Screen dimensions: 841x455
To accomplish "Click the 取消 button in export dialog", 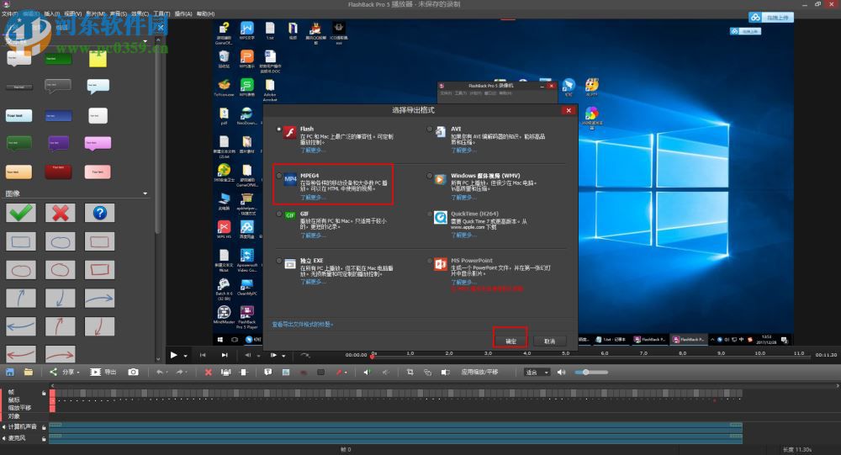I will (x=550, y=341).
